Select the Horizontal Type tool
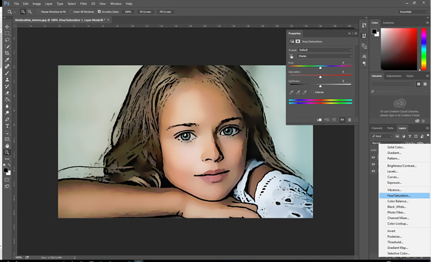 (x=7, y=126)
